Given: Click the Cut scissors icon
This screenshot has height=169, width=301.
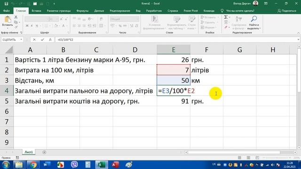Looking at the screenshot, I should pos(16,17).
